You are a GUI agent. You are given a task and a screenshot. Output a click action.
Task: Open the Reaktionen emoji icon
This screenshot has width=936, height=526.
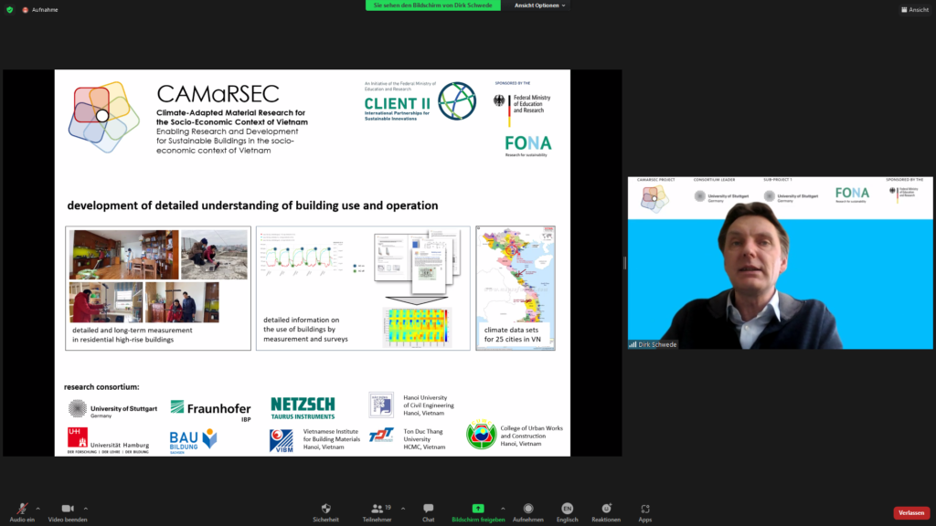coord(605,510)
